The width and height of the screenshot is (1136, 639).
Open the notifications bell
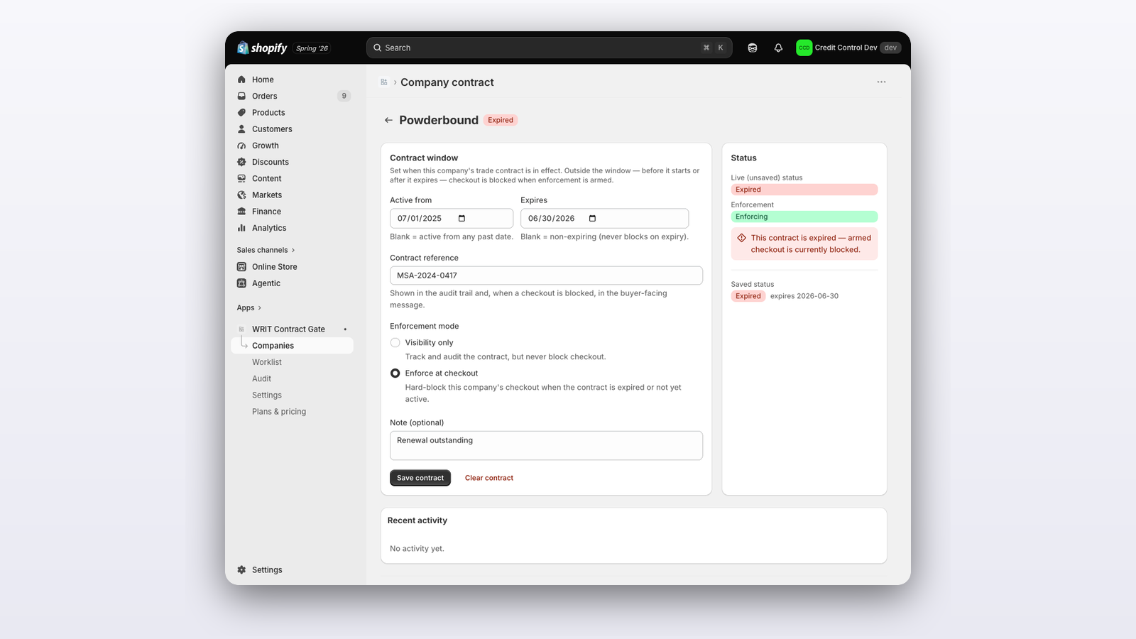[x=778, y=48]
